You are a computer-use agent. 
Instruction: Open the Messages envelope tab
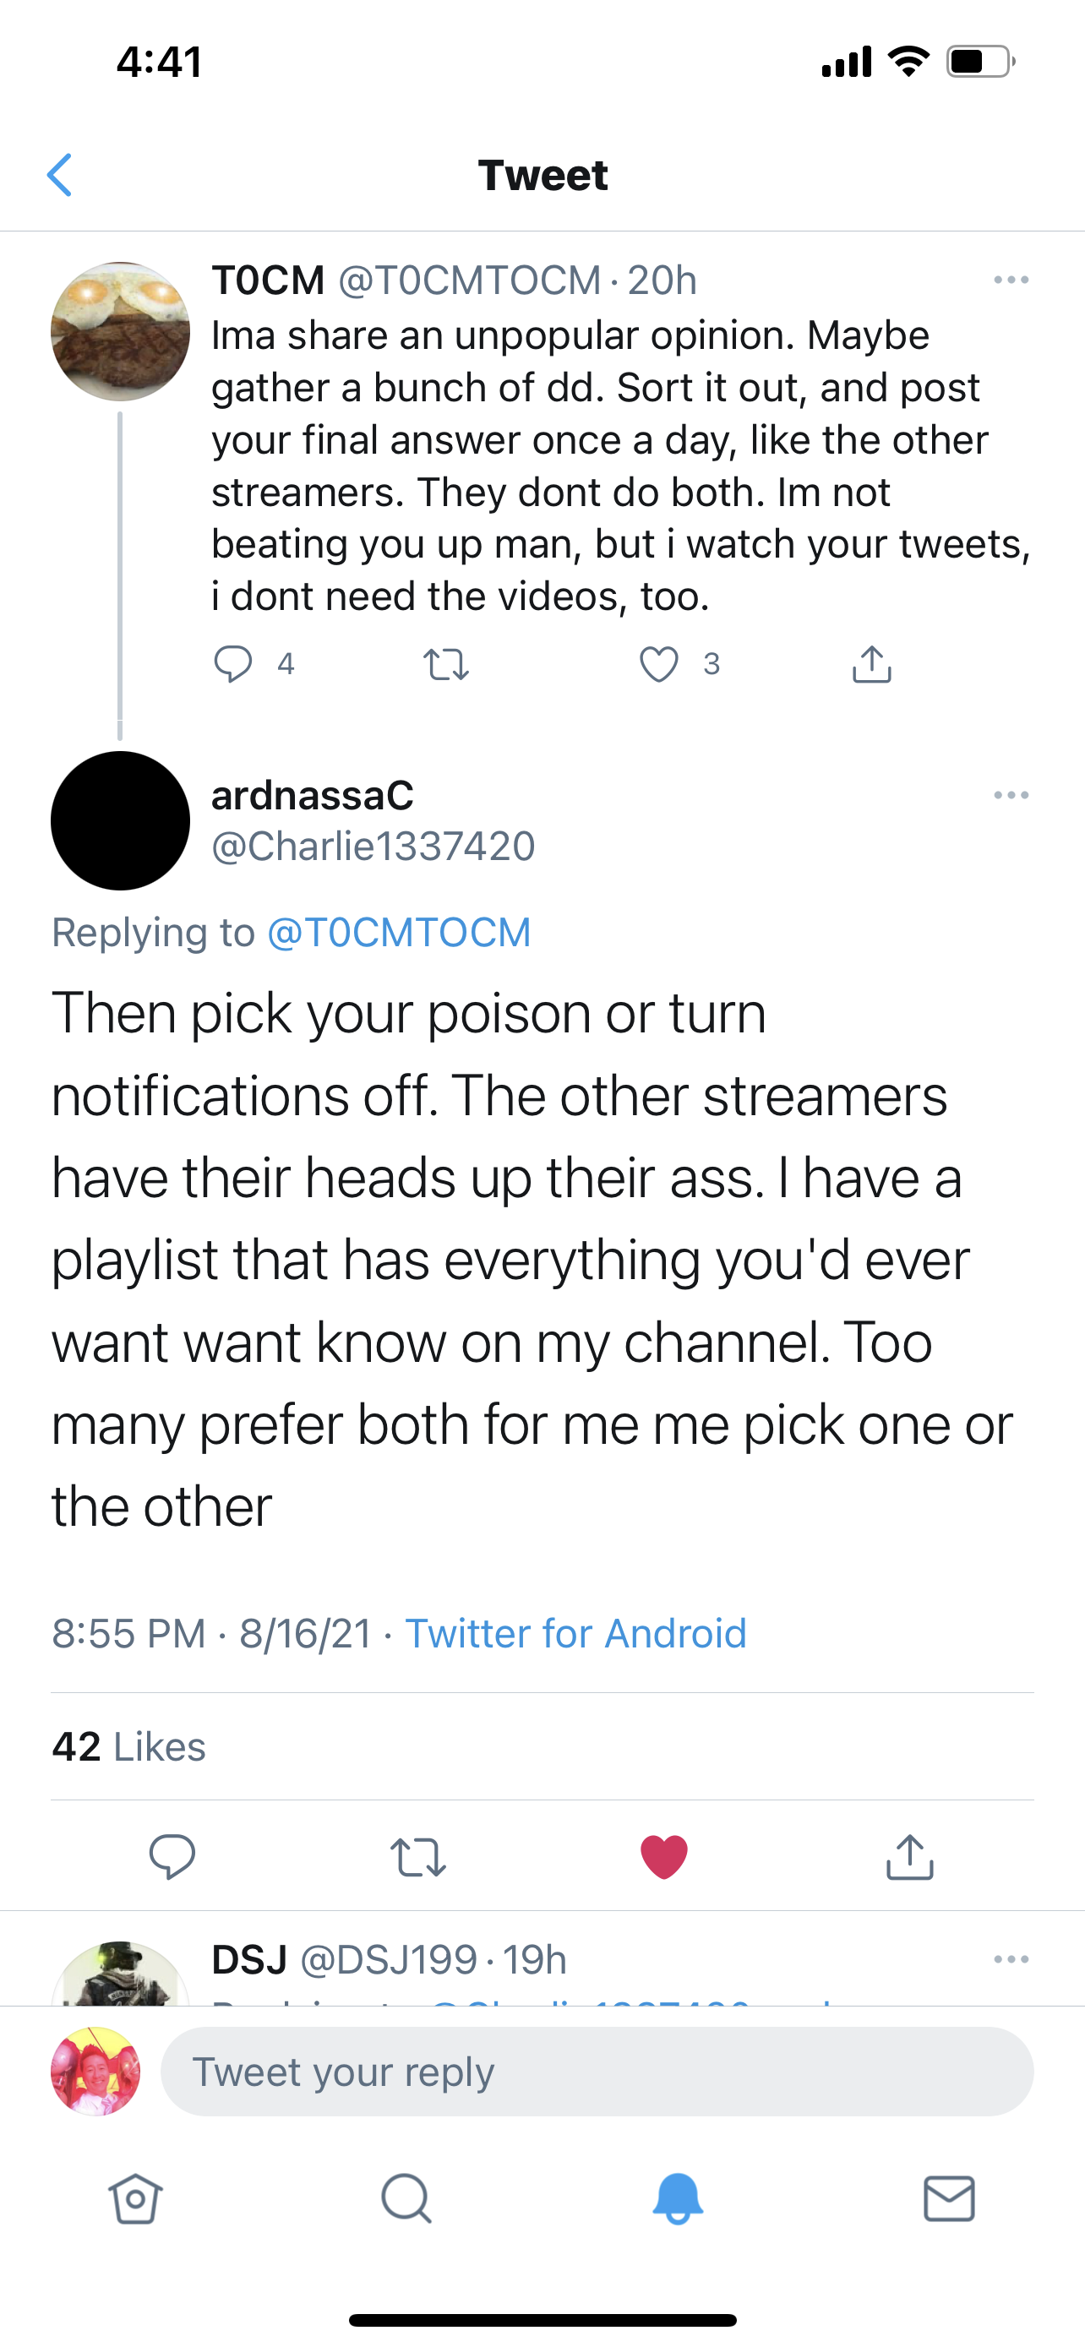pos(949,2199)
